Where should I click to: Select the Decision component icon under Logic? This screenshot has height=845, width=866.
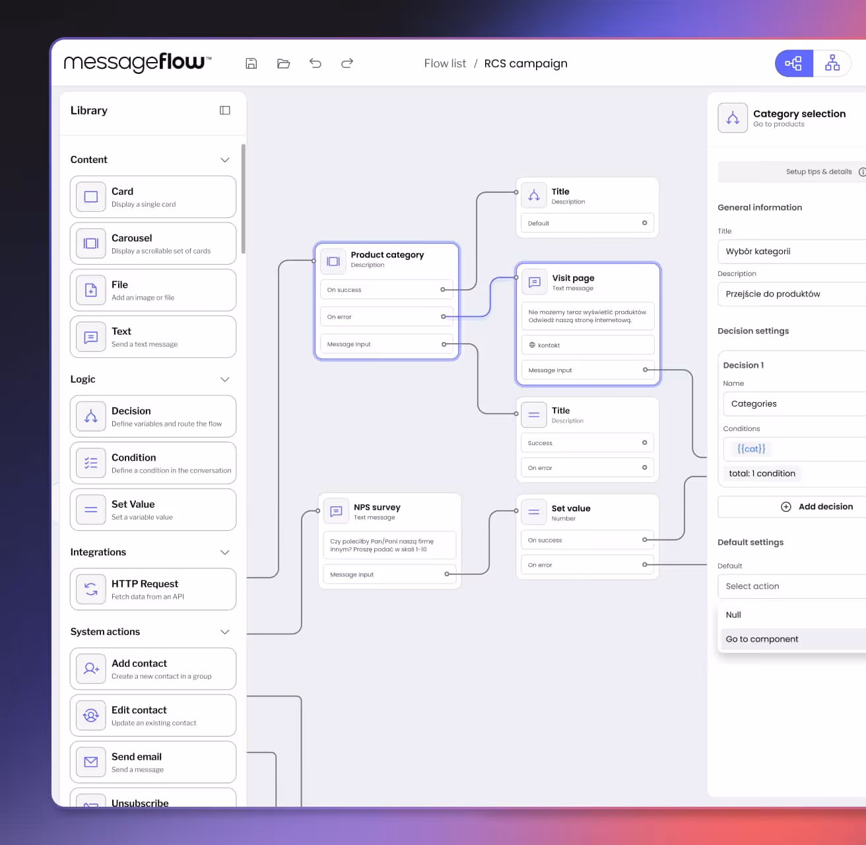[x=90, y=417]
